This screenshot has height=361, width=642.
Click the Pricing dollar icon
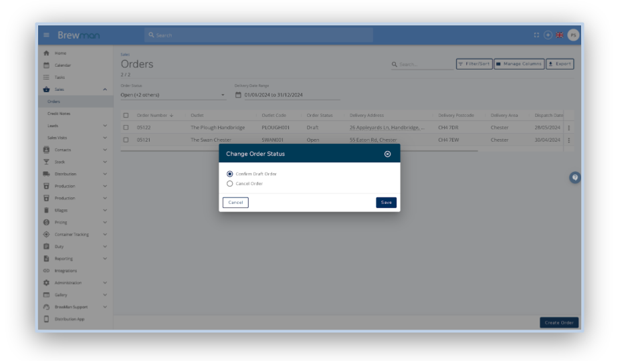pyautogui.click(x=46, y=222)
